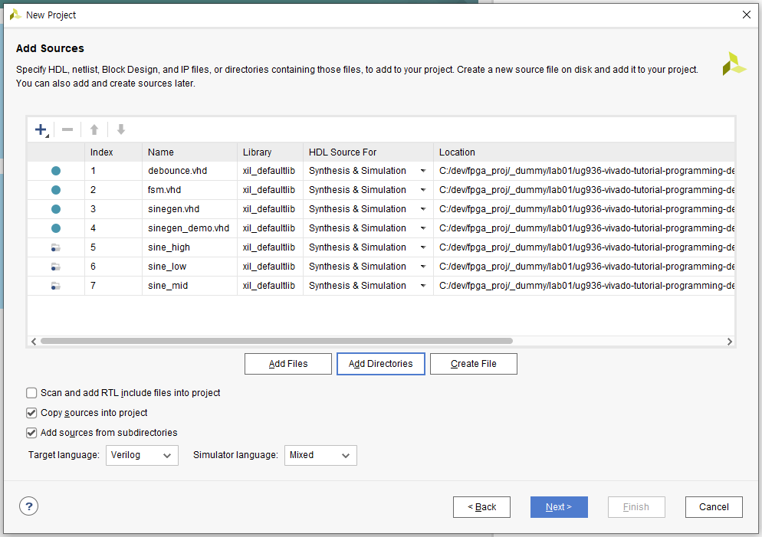Click the folder icon for sine_mid
Image resolution: width=762 pixels, height=537 pixels.
pos(56,286)
